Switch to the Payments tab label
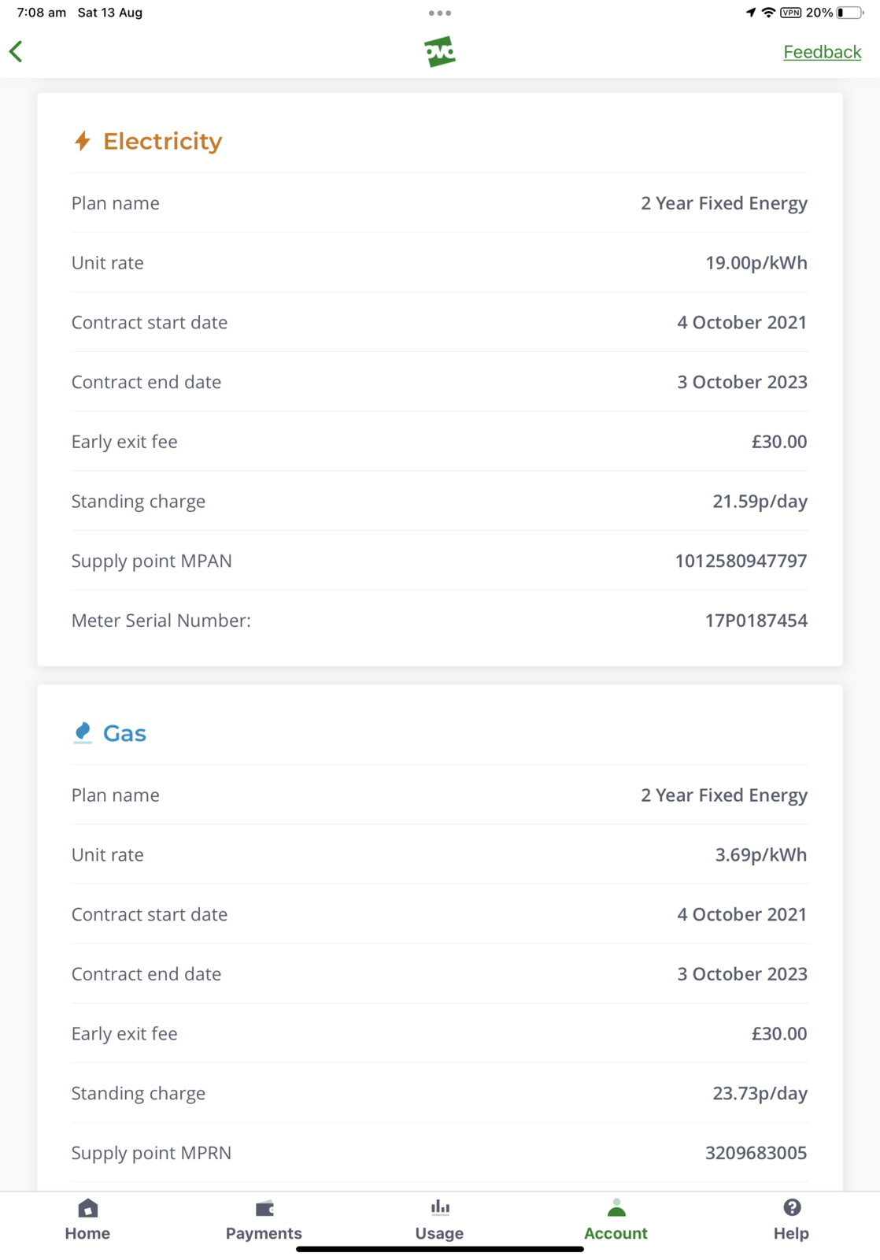 264,1233
